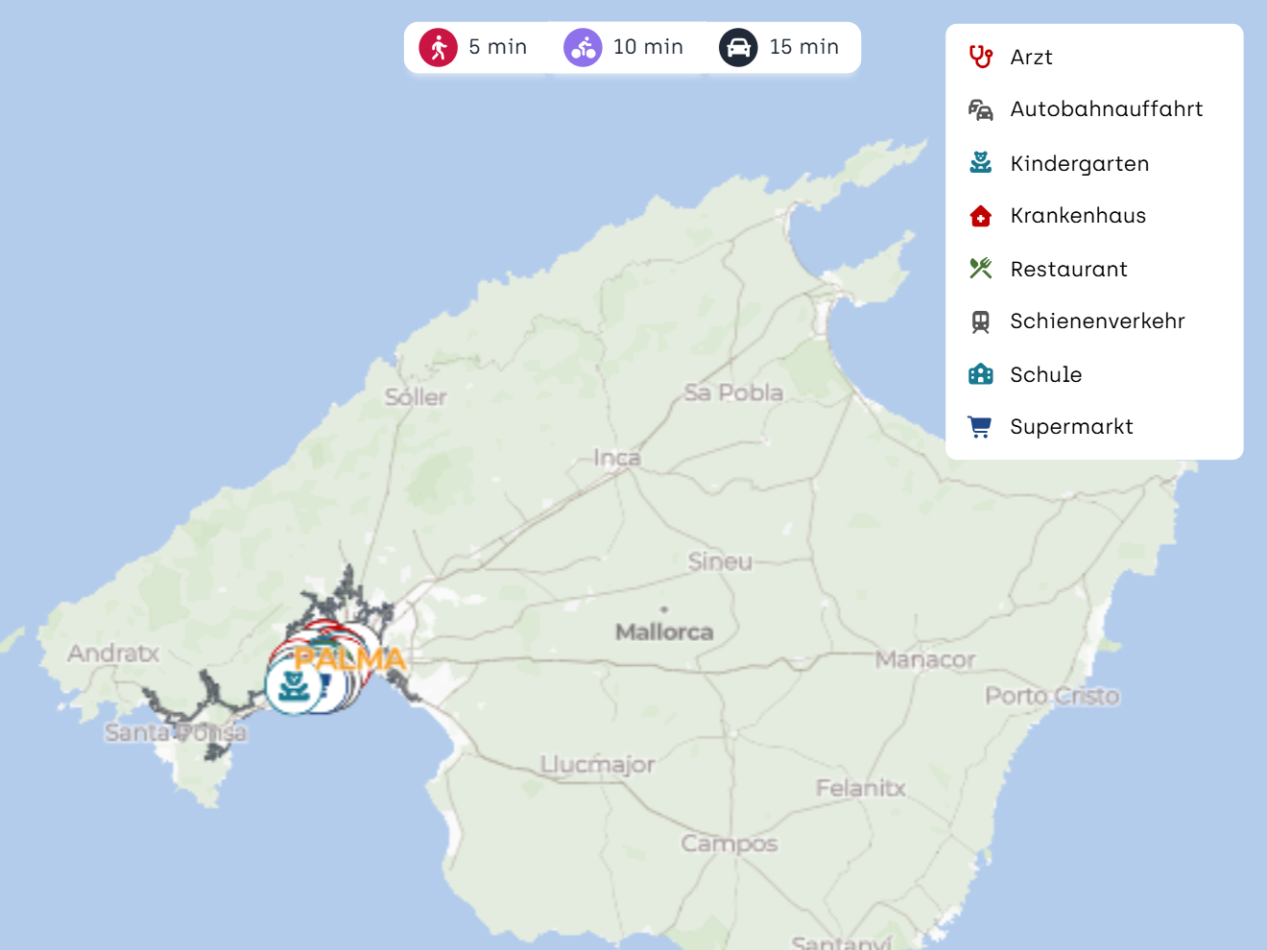1267x950 pixels.
Task: Toggle the 10 min cycling range
Action: 648,47
